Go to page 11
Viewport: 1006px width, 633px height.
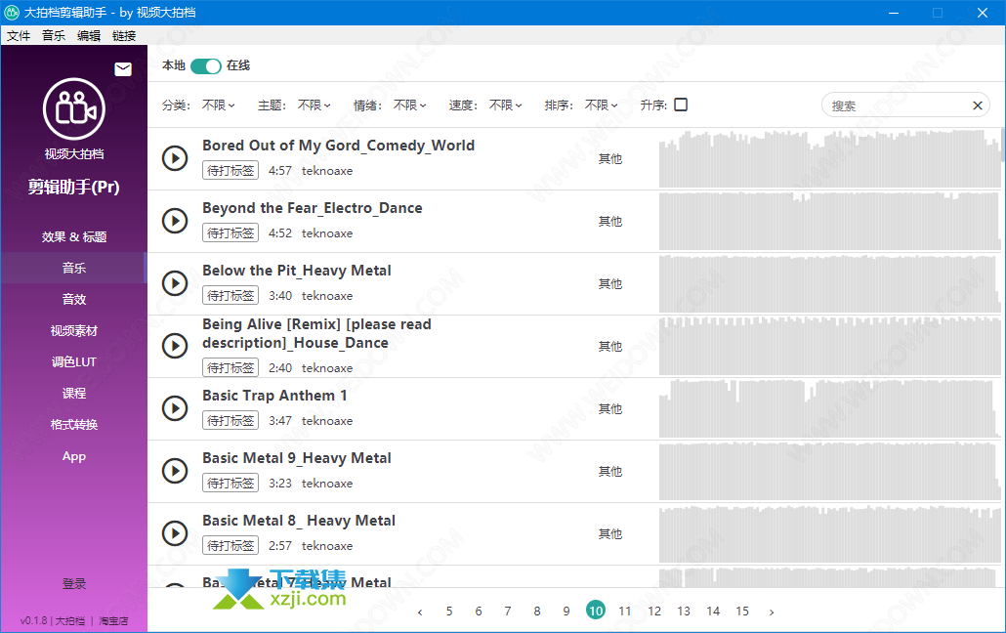click(625, 612)
